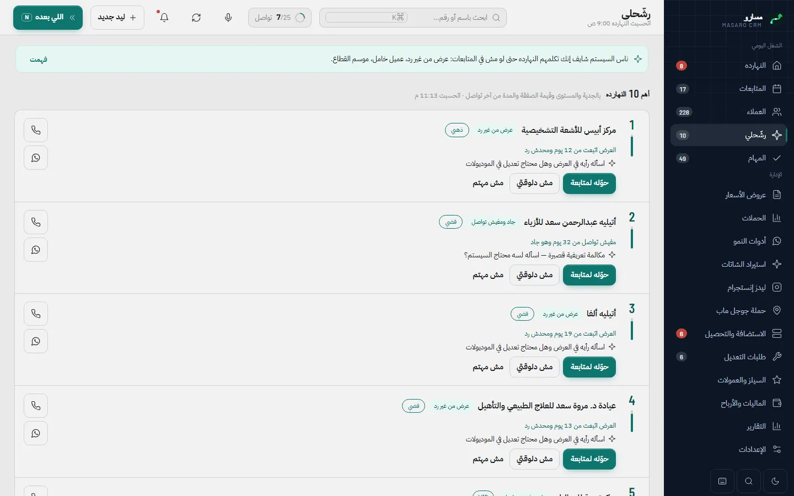Image resolution: width=794 pixels, height=496 pixels.
Task: Dismiss the tip banner with فهمت
Action: coord(39,59)
